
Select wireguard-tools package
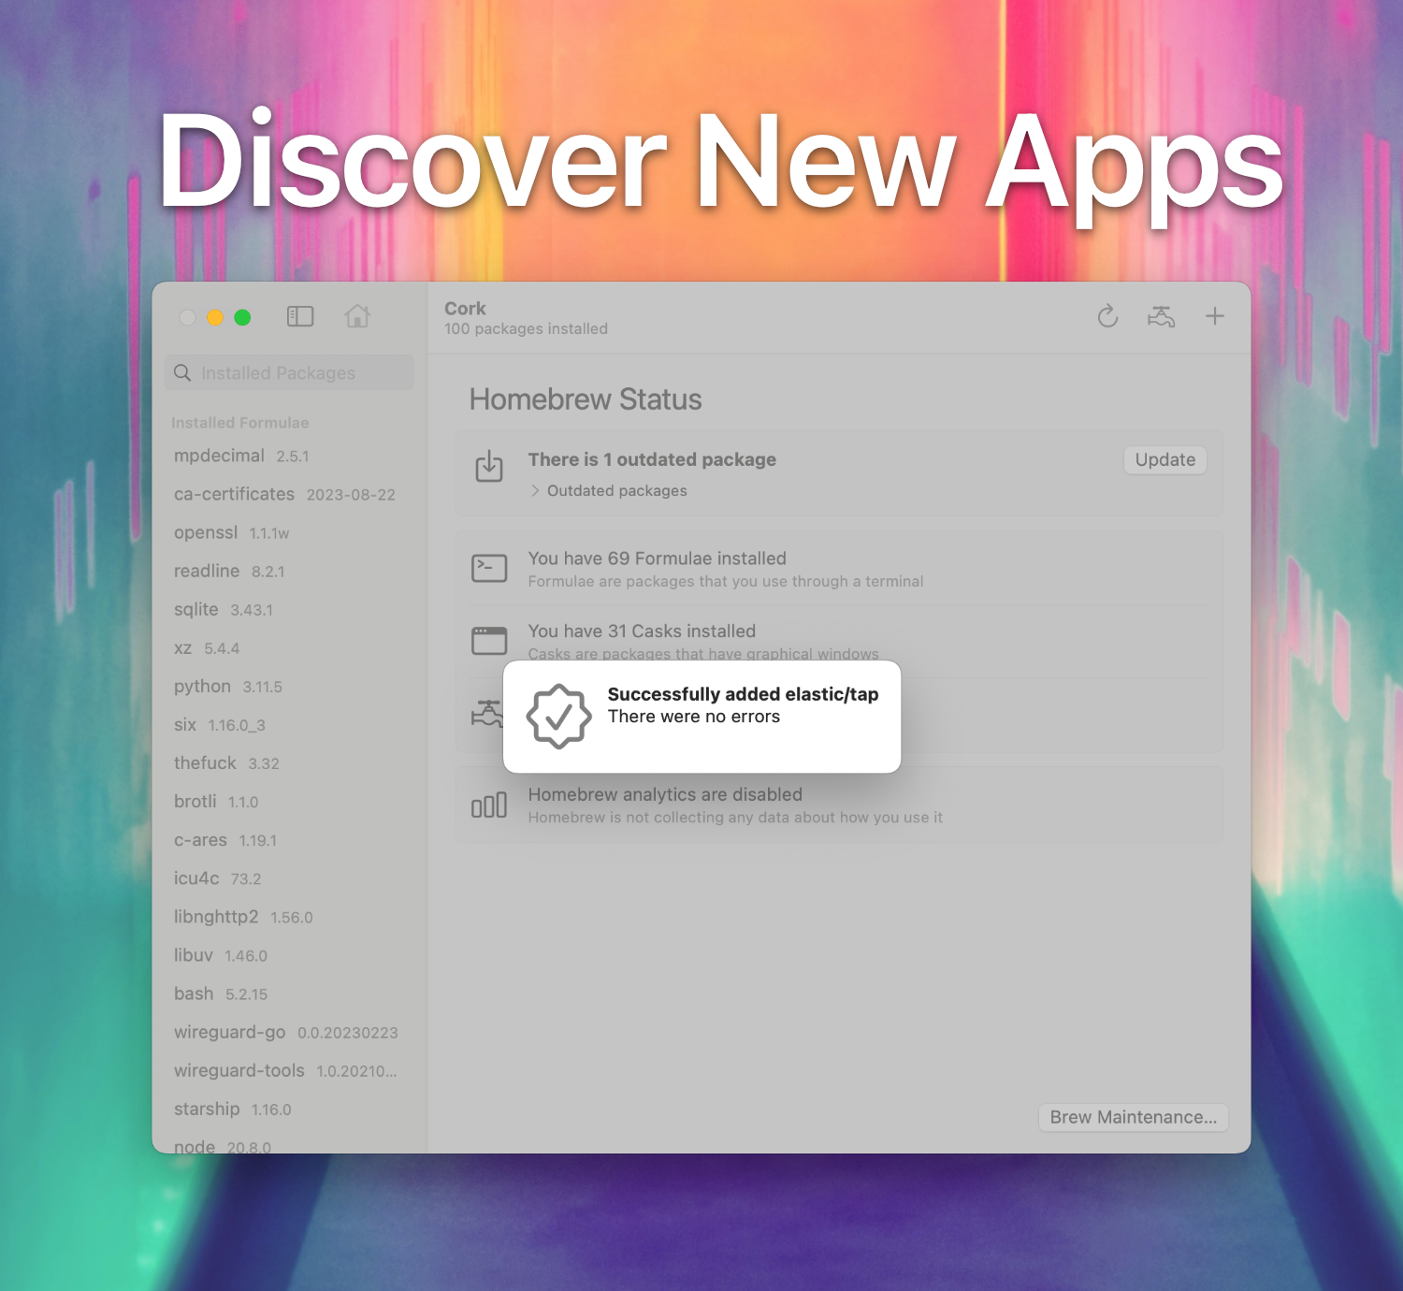[289, 1069]
